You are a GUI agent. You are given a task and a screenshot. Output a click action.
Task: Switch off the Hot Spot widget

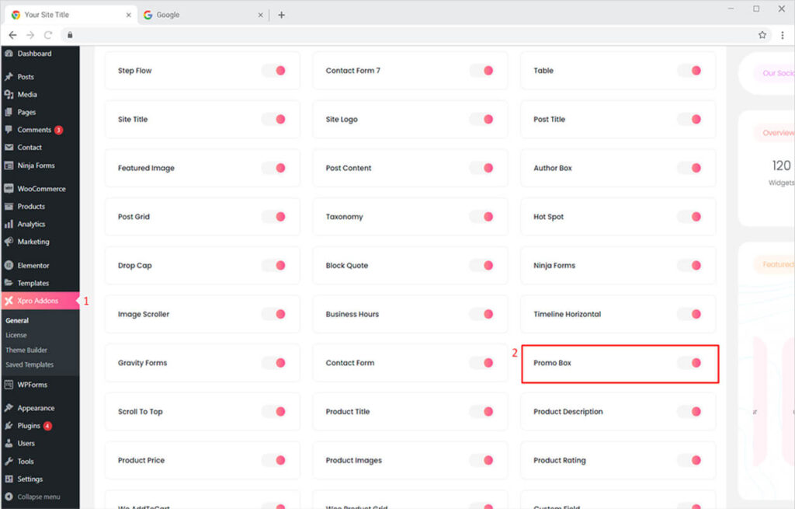[689, 217]
